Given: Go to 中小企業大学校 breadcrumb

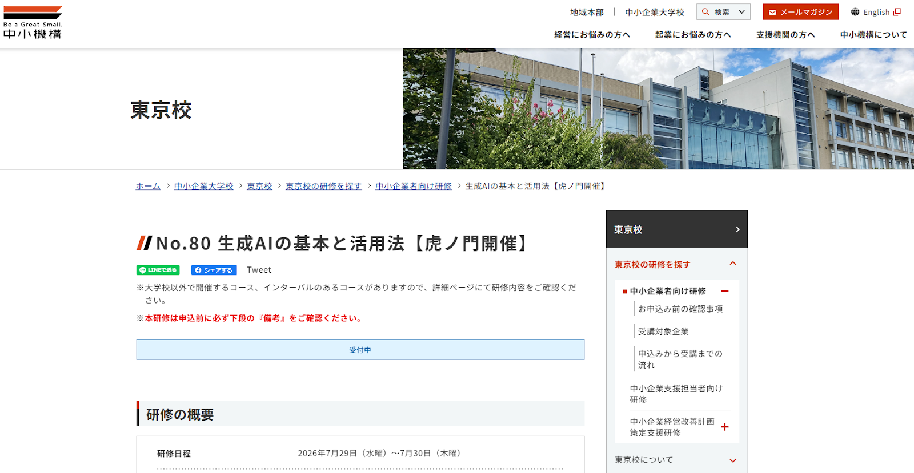Looking at the screenshot, I should [204, 186].
